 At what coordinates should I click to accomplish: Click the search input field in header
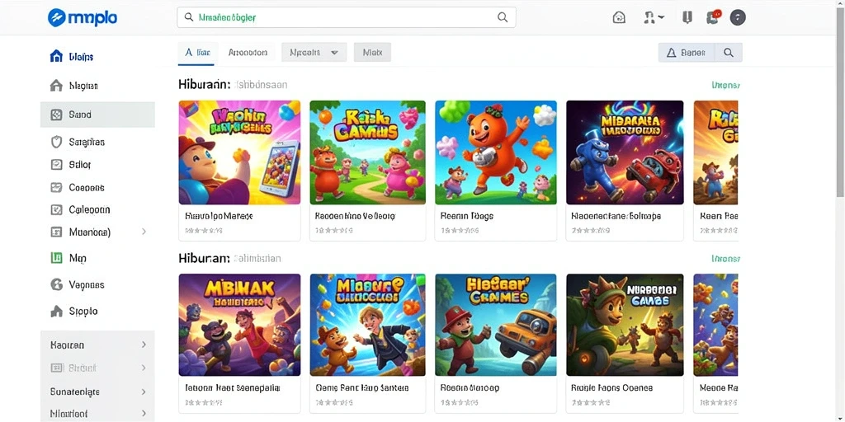pyautogui.click(x=346, y=17)
